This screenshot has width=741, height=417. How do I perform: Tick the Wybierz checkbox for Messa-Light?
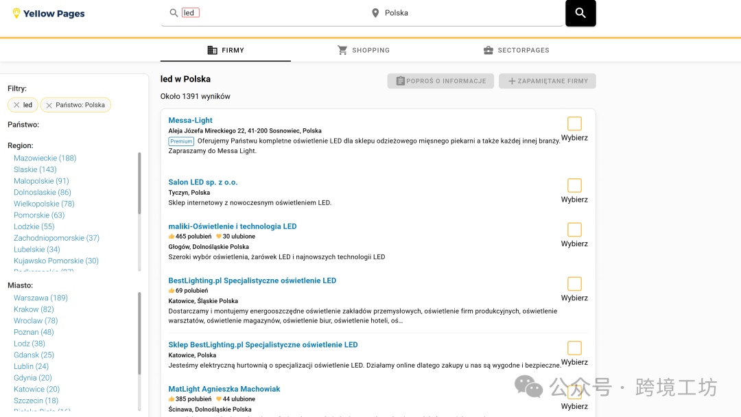pyautogui.click(x=574, y=123)
